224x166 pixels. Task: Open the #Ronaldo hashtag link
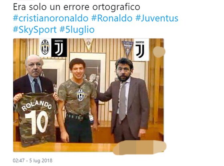click(x=112, y=18)
